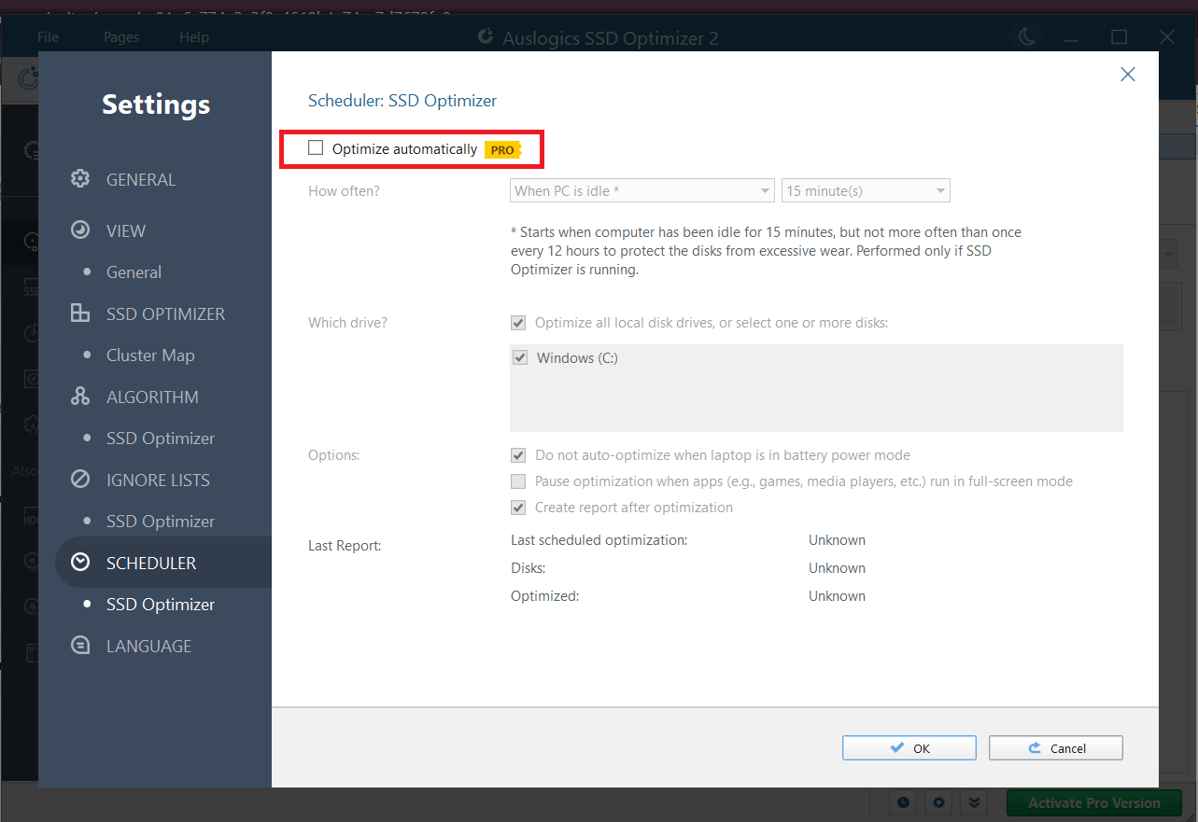This screenshot has width=1198, height=822.
Task: Confirm scheduler settings with OK
Action: point(908,747)
